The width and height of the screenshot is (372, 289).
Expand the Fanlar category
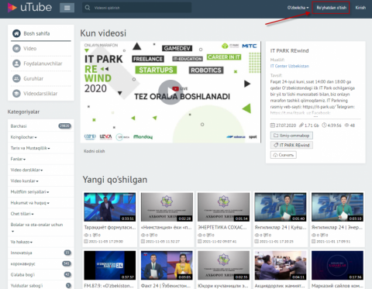(18, 159)
